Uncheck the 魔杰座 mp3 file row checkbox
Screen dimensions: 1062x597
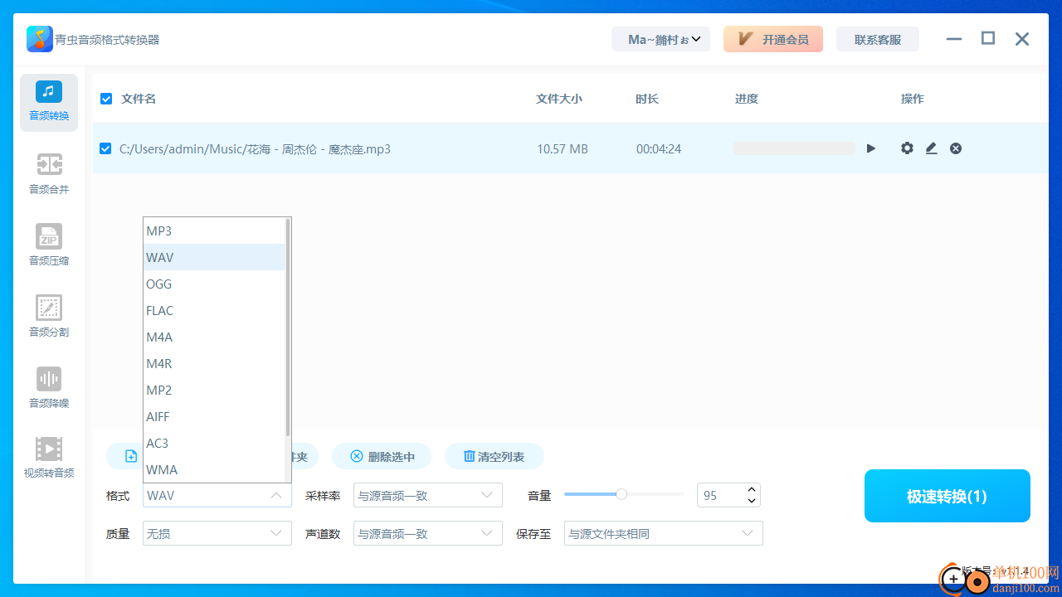(x=106, y=148)
